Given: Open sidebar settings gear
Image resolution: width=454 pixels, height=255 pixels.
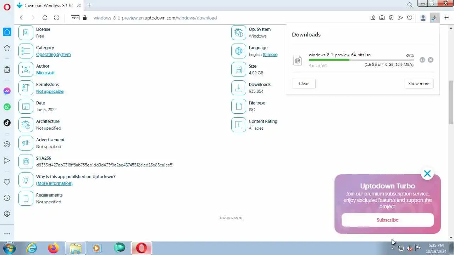Looking at the screenshot, I should click(x=7, y=214).
